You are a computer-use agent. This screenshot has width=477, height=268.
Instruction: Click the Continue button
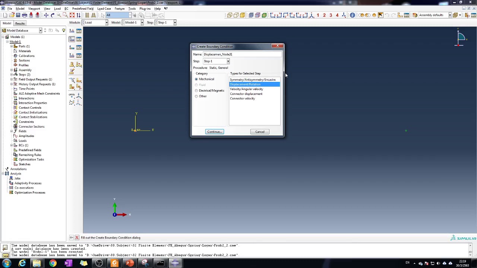[x=215, y=132]
